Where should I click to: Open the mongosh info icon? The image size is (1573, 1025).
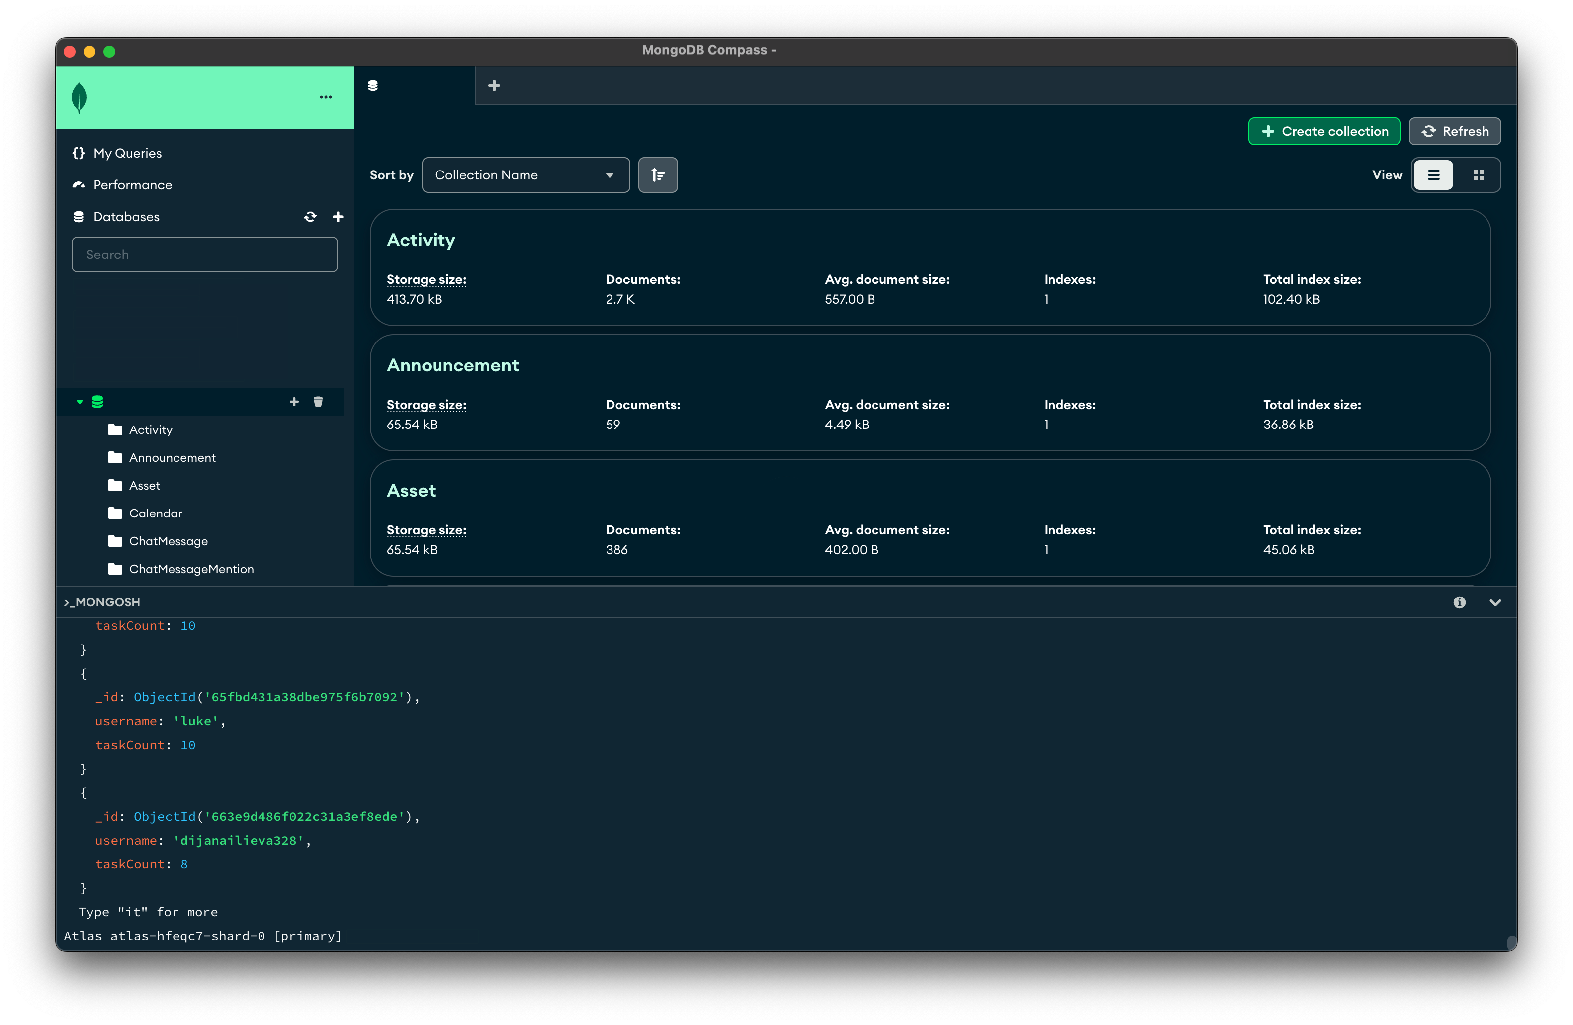1459,602
